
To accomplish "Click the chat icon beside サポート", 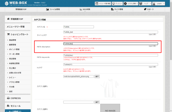I will click(145, 9).
